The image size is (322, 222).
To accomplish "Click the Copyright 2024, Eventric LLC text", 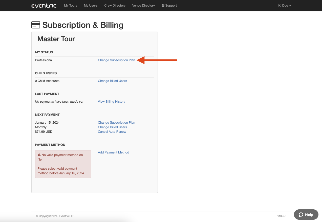I will [x=55, y=216].
